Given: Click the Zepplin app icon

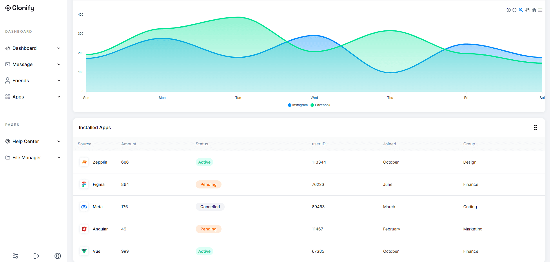Looking at the screenshot, I should pos(84,162).
